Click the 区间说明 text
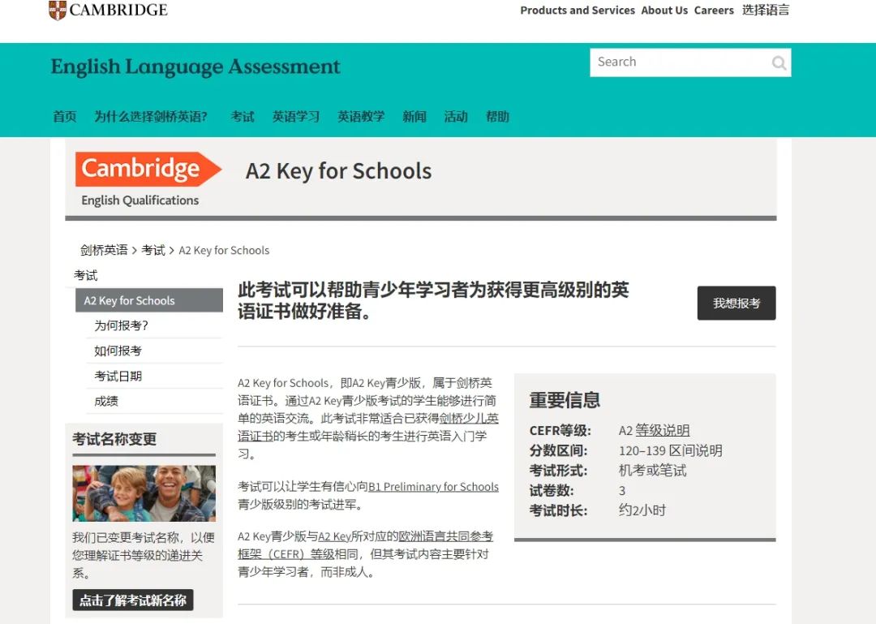Screen dimensions: 876x624 click(696, 450)
